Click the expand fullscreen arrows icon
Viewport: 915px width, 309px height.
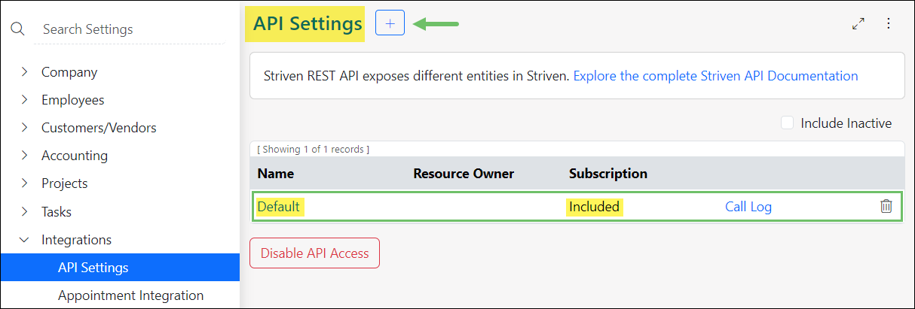pos(858,23)
